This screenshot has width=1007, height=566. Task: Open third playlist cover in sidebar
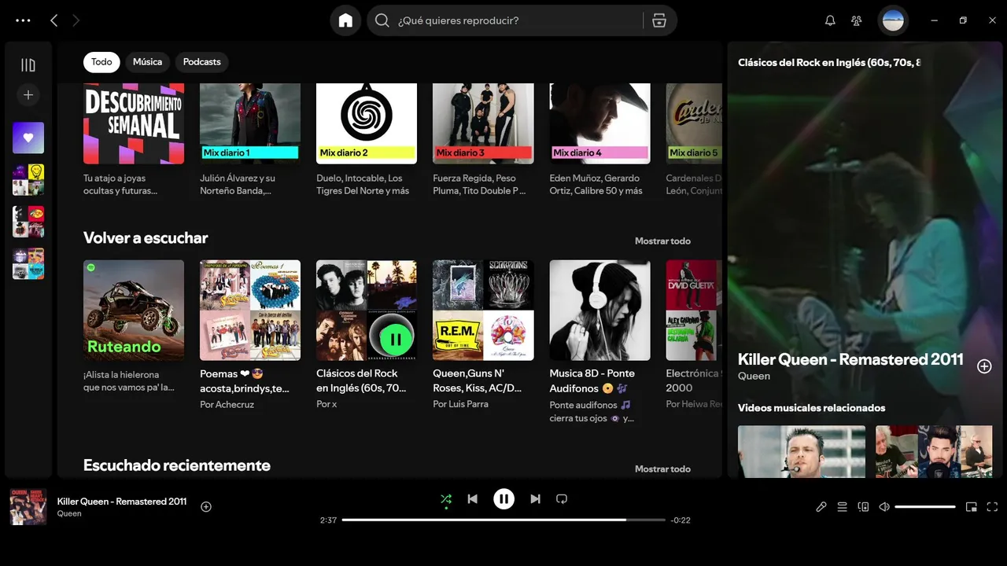tap(28, 263)
